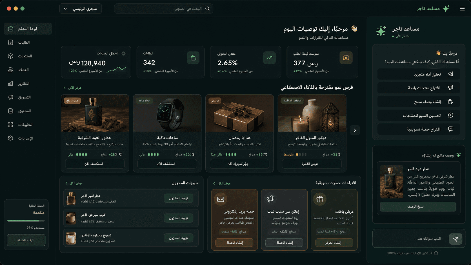Open the hamburger menu icon at top right
This screenshot has height=265, width=471.
click(x=462, y=9)
